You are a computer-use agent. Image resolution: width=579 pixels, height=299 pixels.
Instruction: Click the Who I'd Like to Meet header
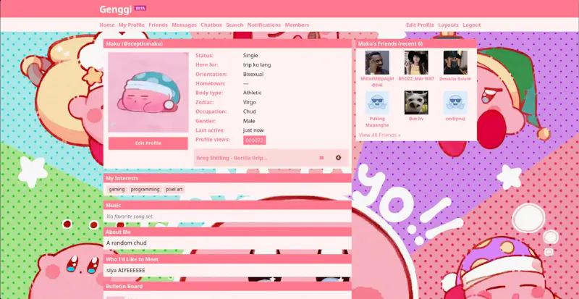(x=227, y=259)
